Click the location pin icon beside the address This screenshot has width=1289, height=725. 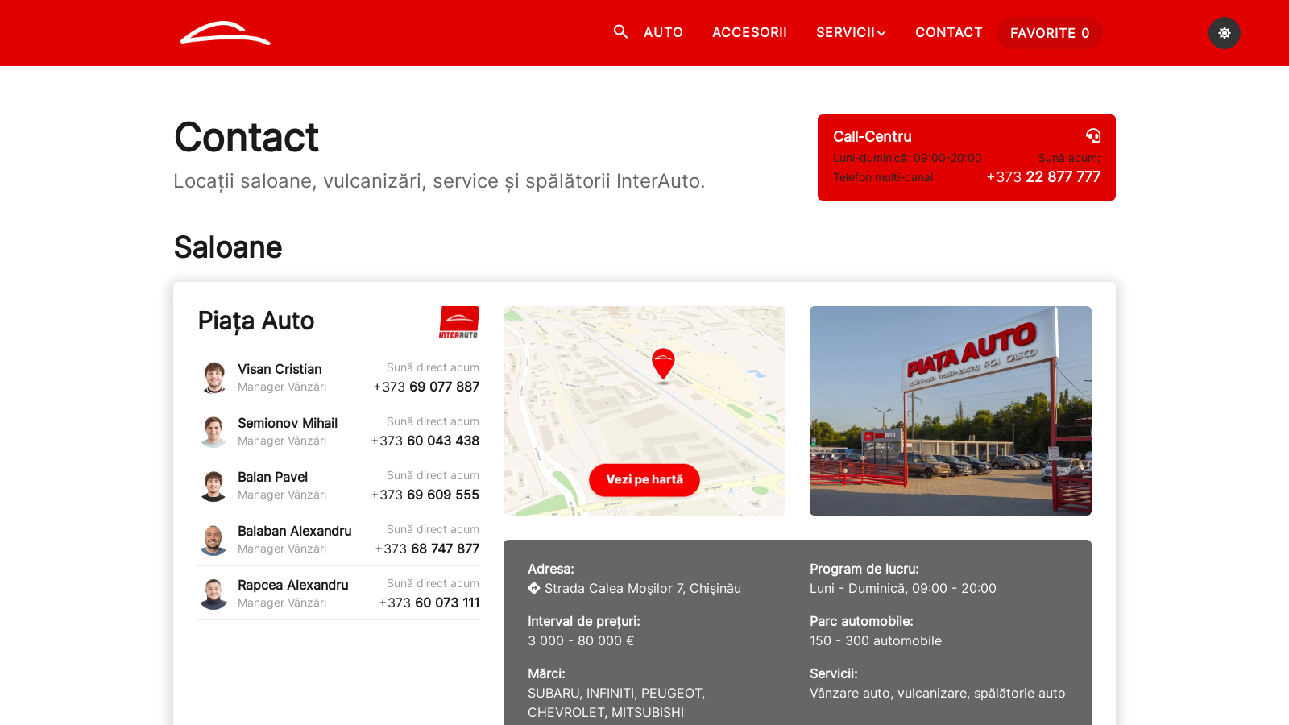[534, 588]
